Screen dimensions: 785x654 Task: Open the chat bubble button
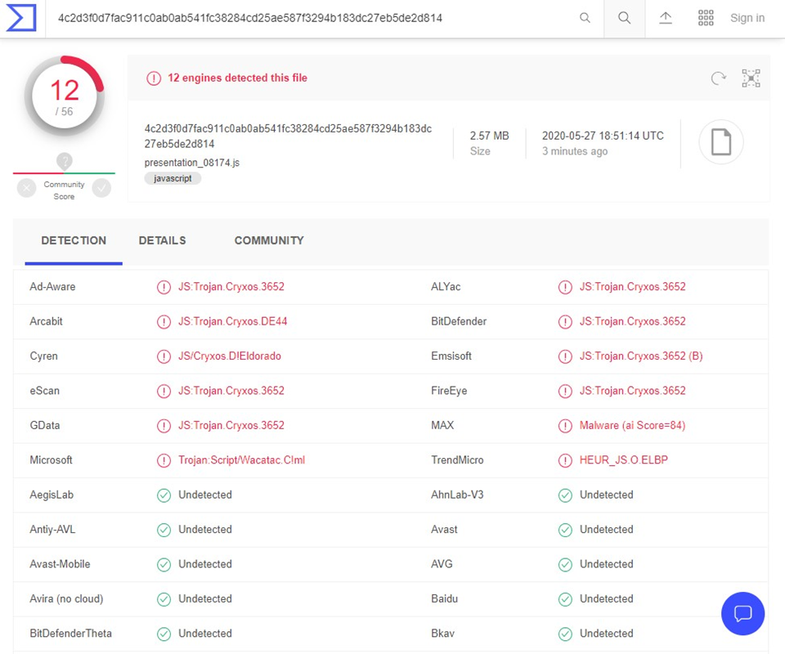[x=742, y=613]
